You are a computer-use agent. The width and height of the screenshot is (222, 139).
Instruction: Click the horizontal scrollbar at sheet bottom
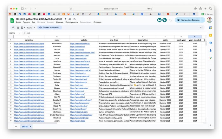[36, 123]
